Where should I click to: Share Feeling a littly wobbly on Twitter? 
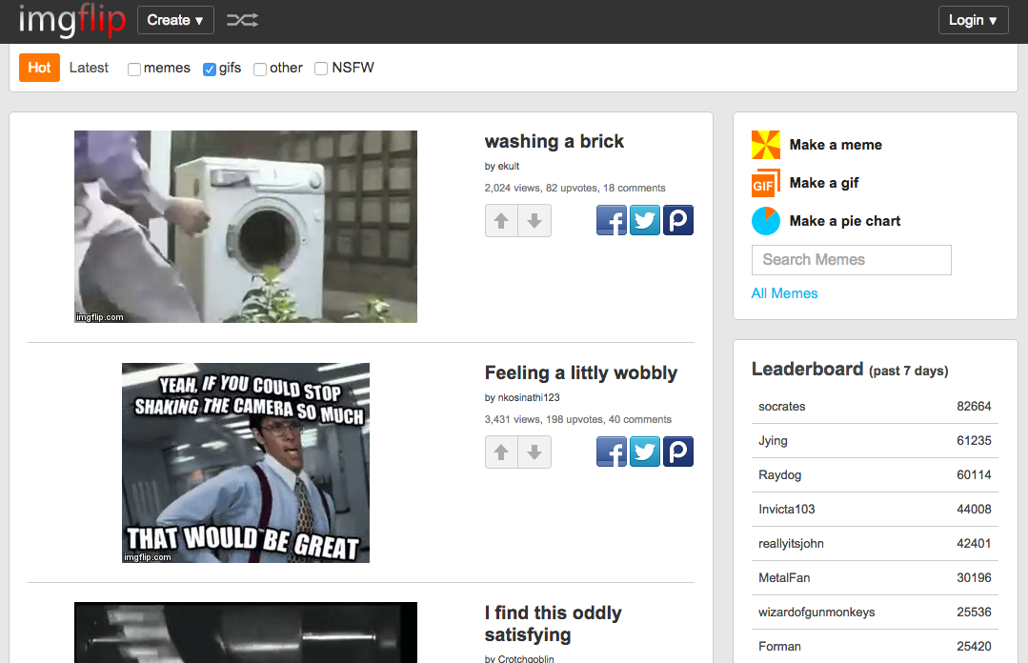pos(644,452)
